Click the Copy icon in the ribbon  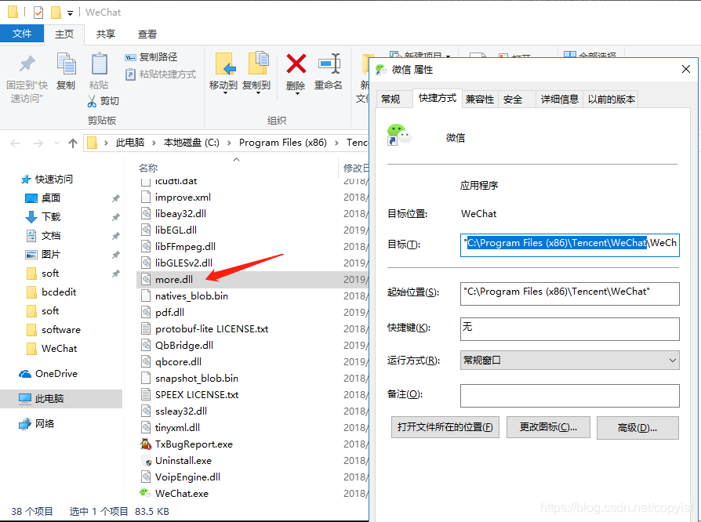point(66,63)
